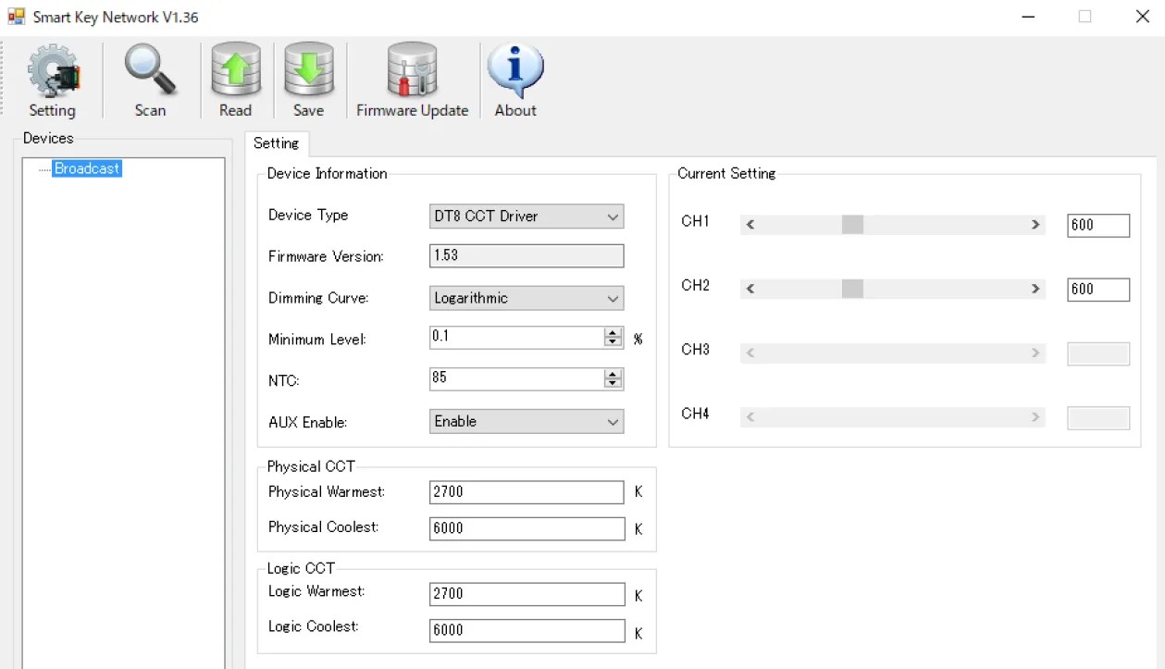
Task: Open the AUX Enable dropdown
Action: pos(527,421)
